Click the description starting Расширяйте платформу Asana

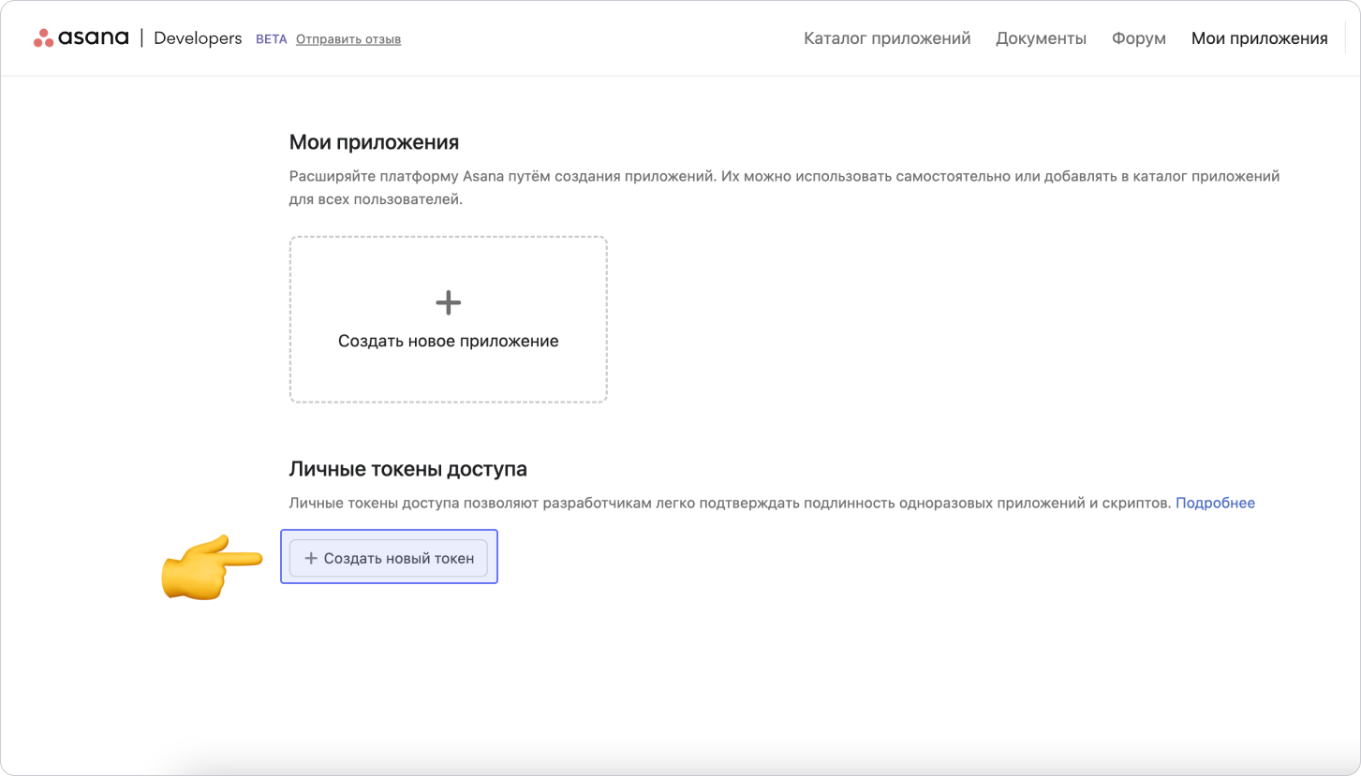tap(784, 176)
